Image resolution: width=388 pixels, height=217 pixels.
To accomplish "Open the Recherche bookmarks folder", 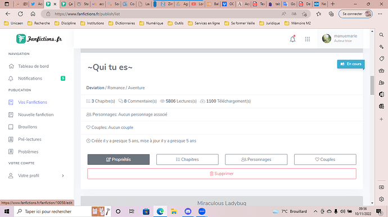I will 39,23.
